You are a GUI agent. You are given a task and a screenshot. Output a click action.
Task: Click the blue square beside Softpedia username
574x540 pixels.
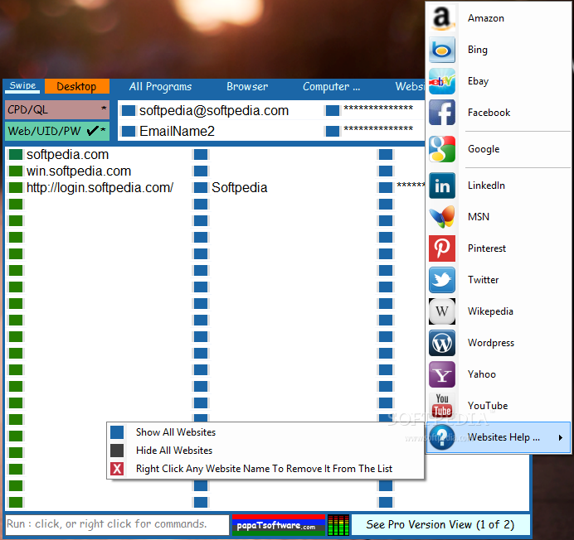(x=201, y=187)
